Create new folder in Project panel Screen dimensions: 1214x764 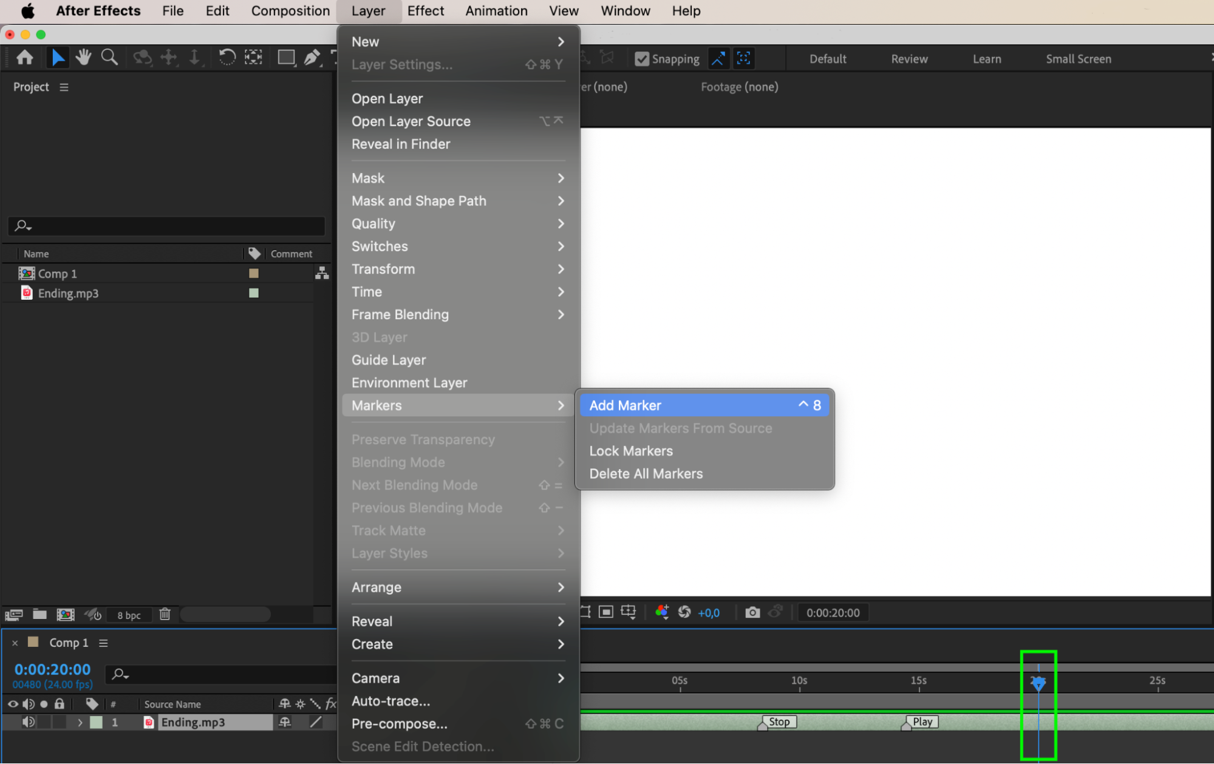tap(39, 614)
